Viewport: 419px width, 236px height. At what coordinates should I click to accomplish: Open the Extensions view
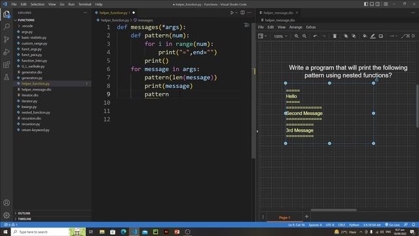(x=7, y=64)
